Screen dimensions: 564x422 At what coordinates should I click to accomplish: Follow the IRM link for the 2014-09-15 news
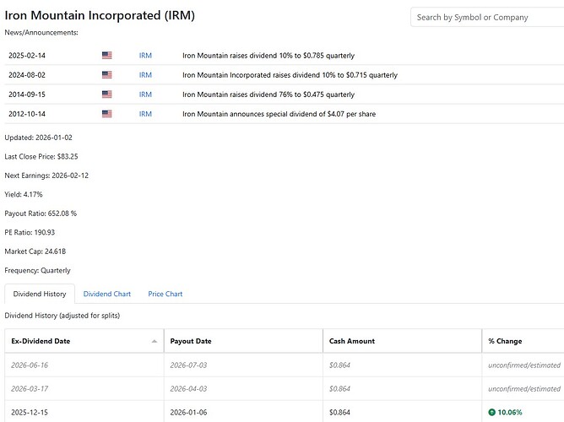click(x=145, y=95)
